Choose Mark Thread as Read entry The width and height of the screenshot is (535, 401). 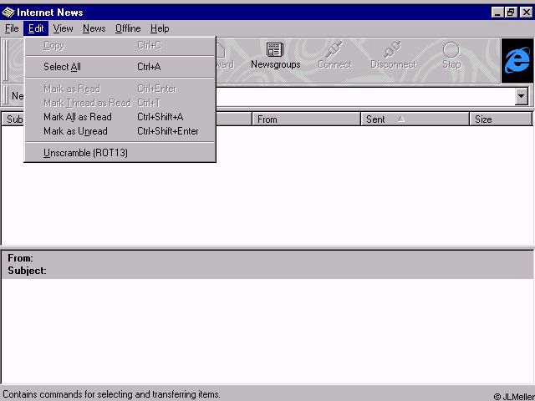coord(120,103)
